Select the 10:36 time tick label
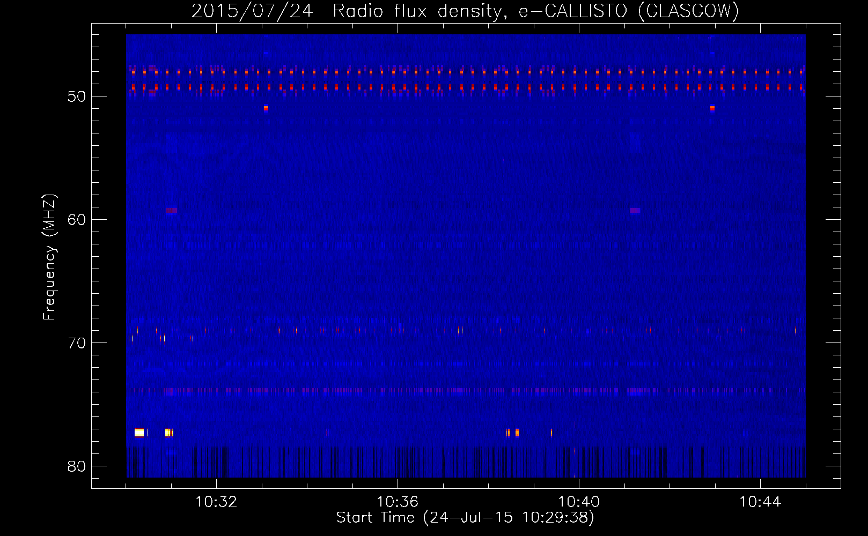The width and height of the screenshot is (868, 536). 398,502
